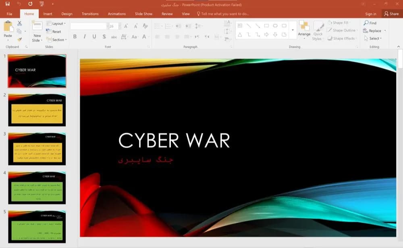Select the Triangle shape in shapes gallery
Image resolution: width=403 pixels, height=248 pixels.
pos(240,34)
